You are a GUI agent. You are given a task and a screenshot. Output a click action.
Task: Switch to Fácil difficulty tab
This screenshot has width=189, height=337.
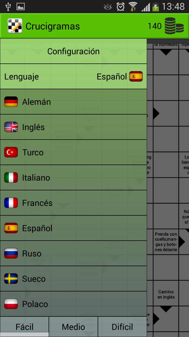point(24,327)
